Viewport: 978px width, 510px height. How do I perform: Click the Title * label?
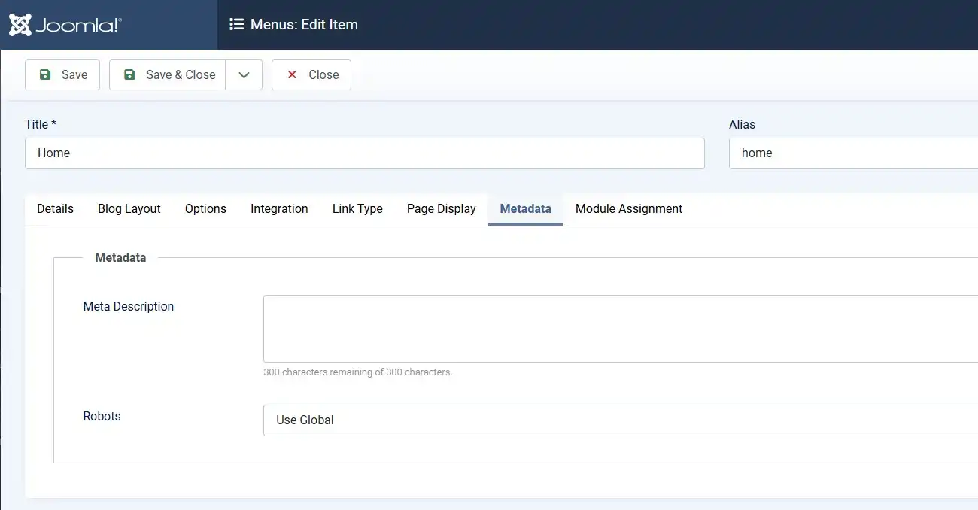pos(41,124)
